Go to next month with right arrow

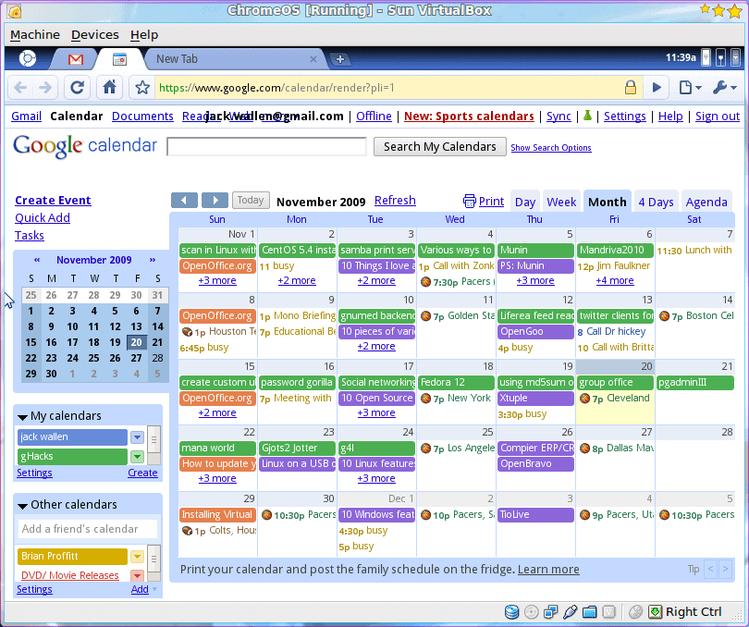[215, 200]
